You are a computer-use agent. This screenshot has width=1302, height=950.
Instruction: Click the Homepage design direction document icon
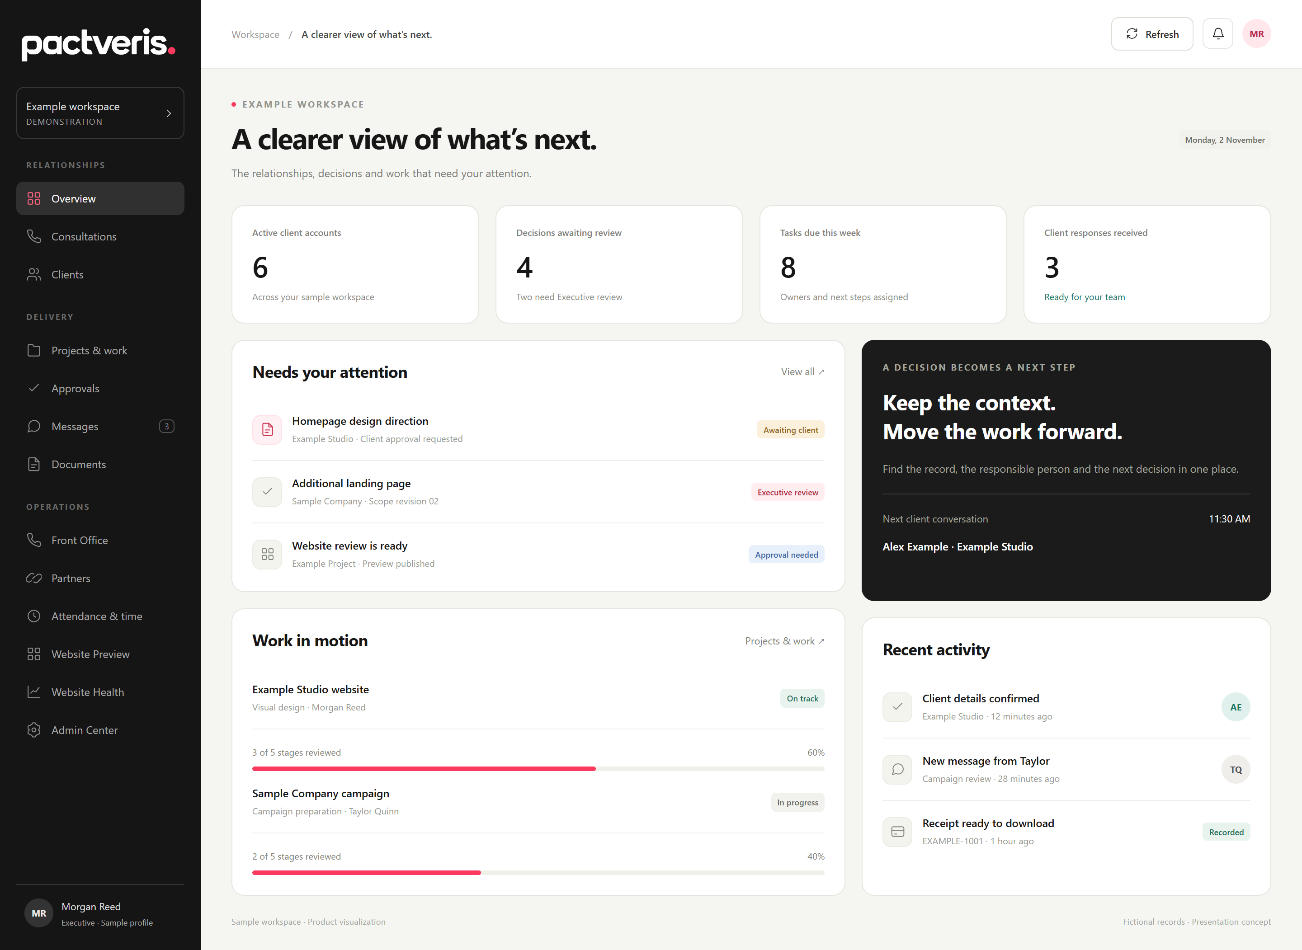pyautogui.click(x=268, y=429)
